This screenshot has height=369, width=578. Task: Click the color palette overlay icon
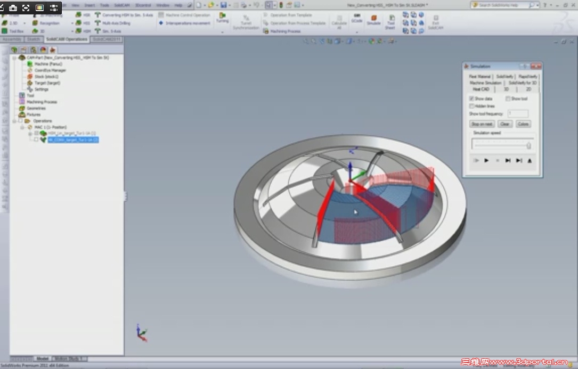coord(39,7)
